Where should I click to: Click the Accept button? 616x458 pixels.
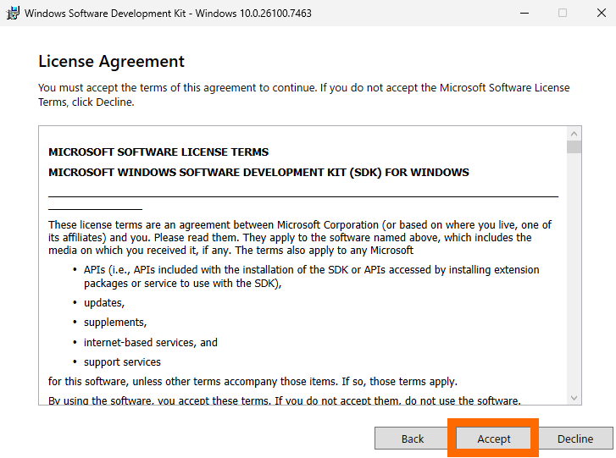[x=493, y=439]
